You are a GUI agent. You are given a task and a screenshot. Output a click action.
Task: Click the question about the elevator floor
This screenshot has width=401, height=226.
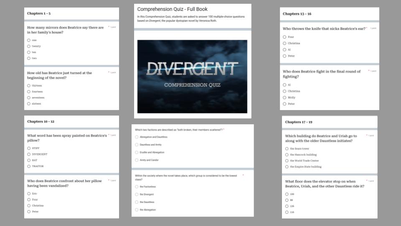tap(325, 184)
